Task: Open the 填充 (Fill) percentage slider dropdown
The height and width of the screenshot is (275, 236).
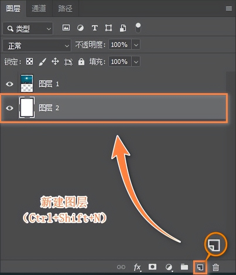Action: (x=136, y=62)
